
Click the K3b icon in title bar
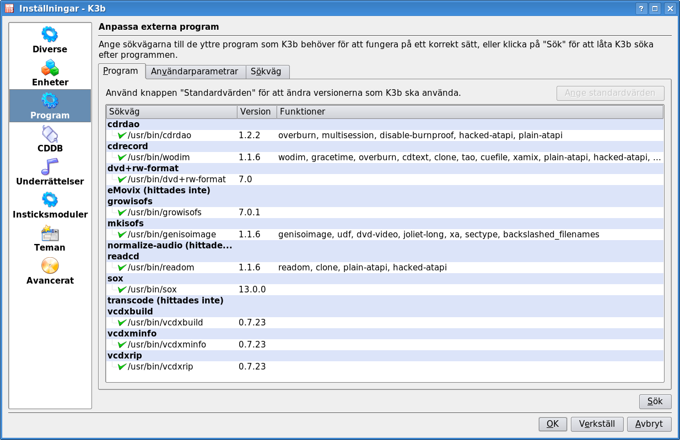(x=9, y=8)
